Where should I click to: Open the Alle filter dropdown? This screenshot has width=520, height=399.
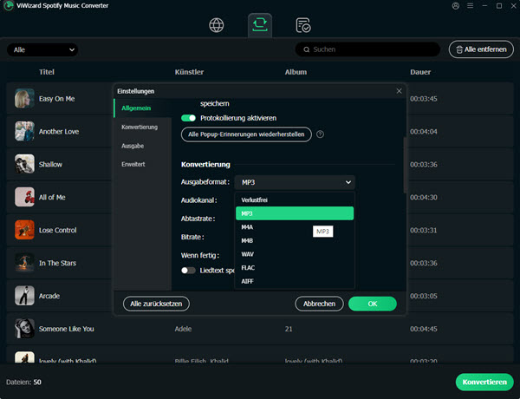tap(42, 49)
